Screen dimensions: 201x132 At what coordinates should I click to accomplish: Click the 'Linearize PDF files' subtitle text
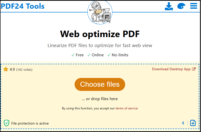[100, 46]
